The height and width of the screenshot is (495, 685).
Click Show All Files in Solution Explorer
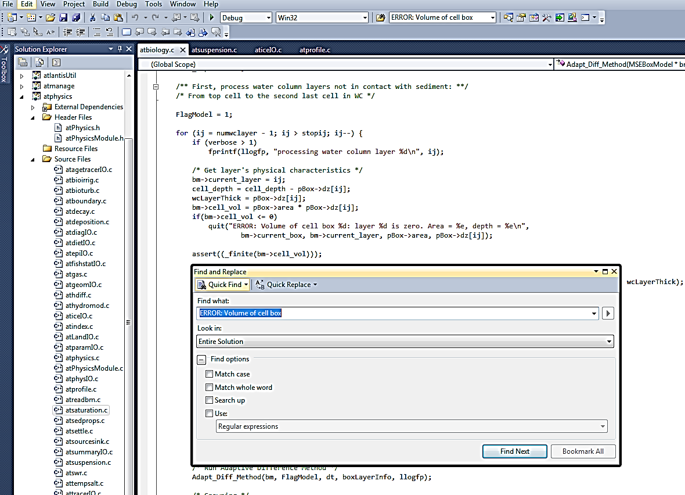tap(39, 62)
